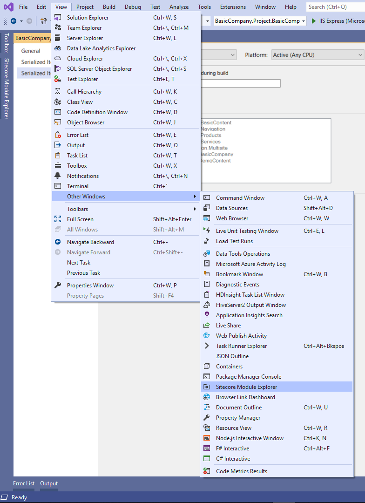
Task: Choose C# Interactive from the submenu
Action: coord(277,459)
